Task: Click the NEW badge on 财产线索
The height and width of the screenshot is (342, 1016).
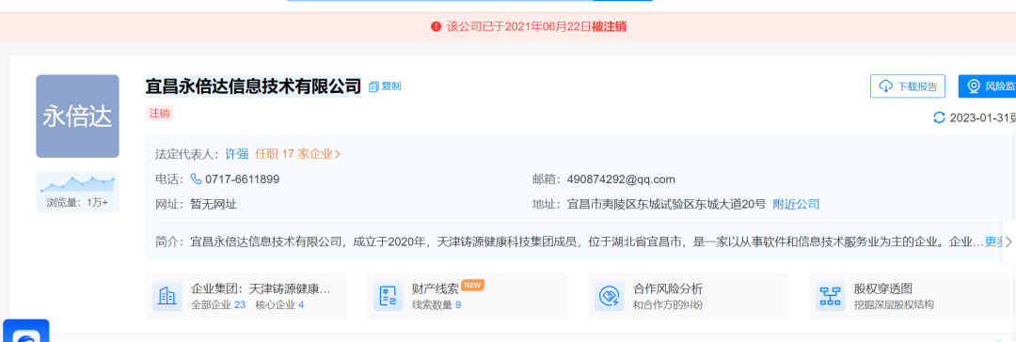Action: [473, 285]
